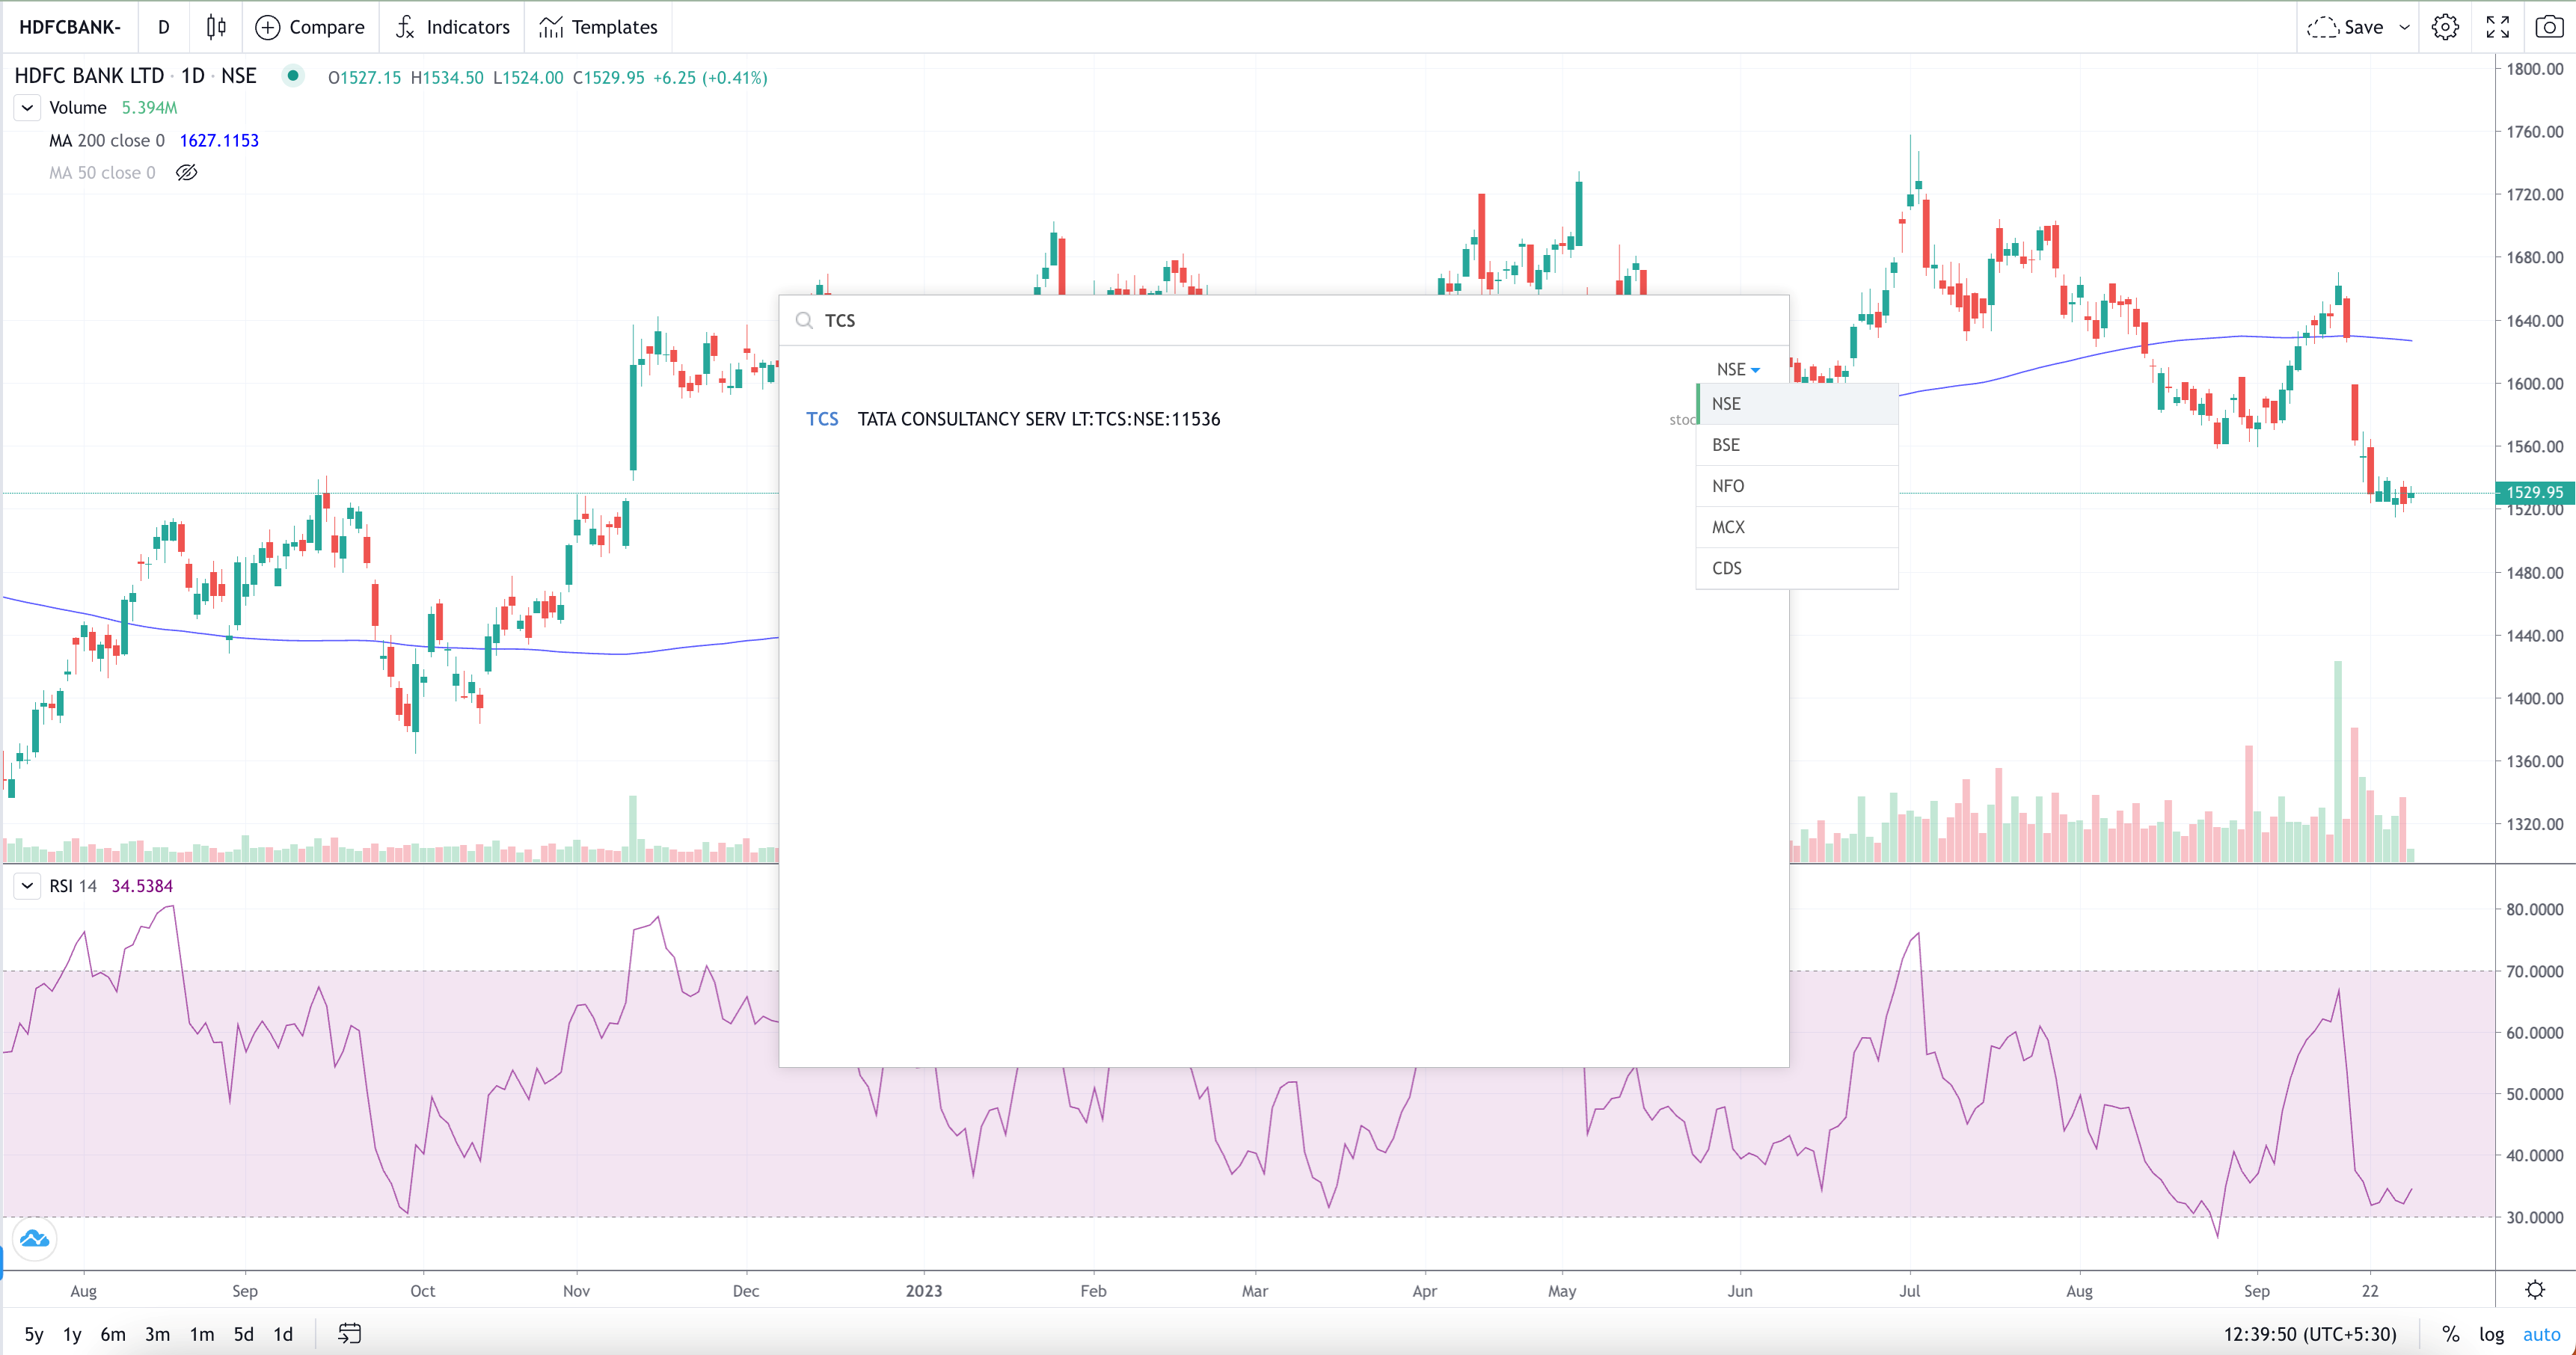Open the candlestick chart style selector
This screenshot has height=1355, width=2576.
216,27
